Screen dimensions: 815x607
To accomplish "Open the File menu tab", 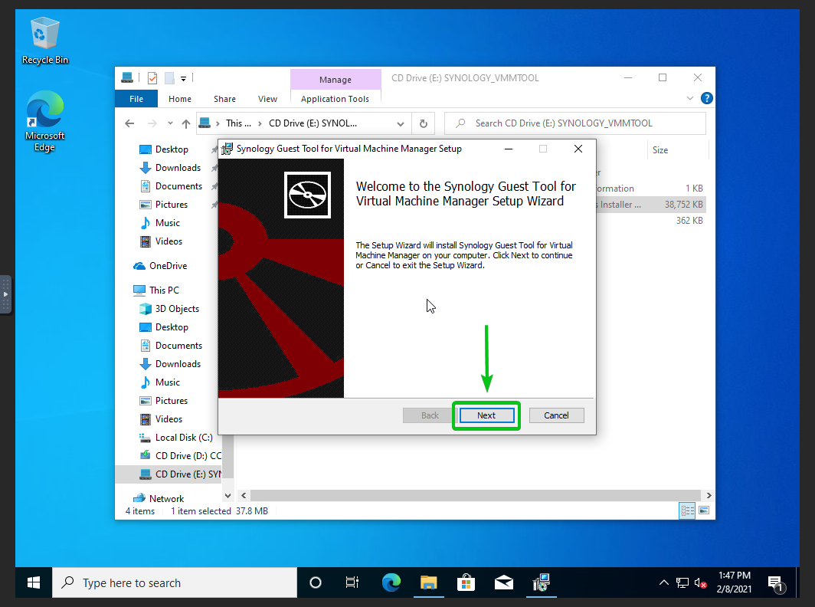I will (136, 99).
